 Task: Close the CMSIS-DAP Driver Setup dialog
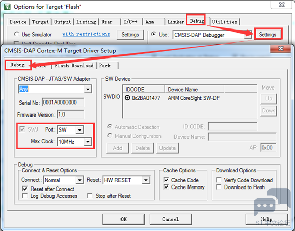[x=280, y=49]
